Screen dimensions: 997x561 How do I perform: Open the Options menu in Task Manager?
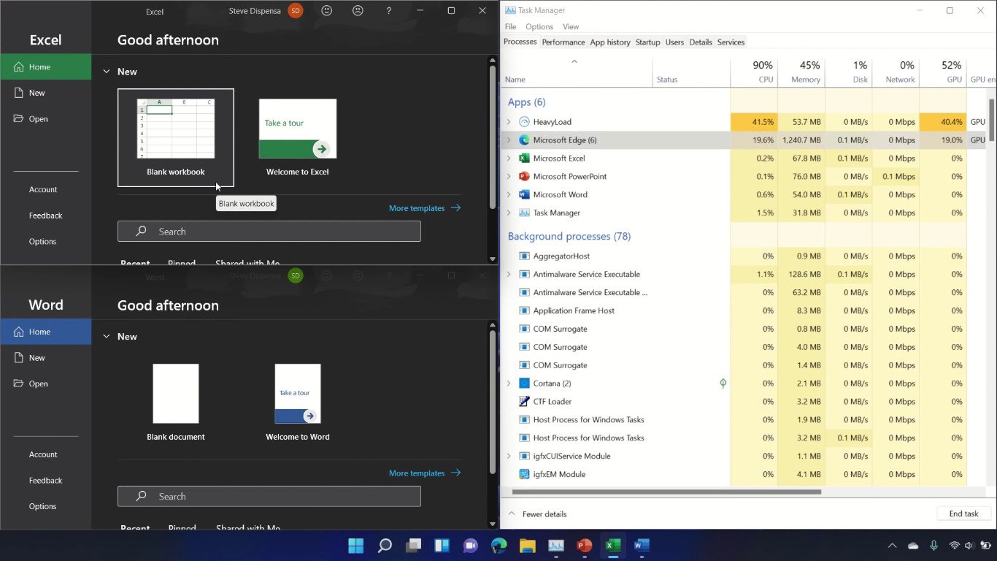tap(539, 26)
